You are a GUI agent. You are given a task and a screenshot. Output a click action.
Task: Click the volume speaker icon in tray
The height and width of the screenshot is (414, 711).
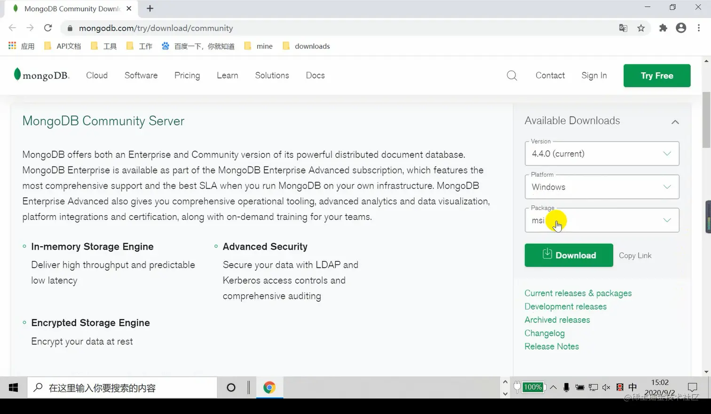point(606,387)
